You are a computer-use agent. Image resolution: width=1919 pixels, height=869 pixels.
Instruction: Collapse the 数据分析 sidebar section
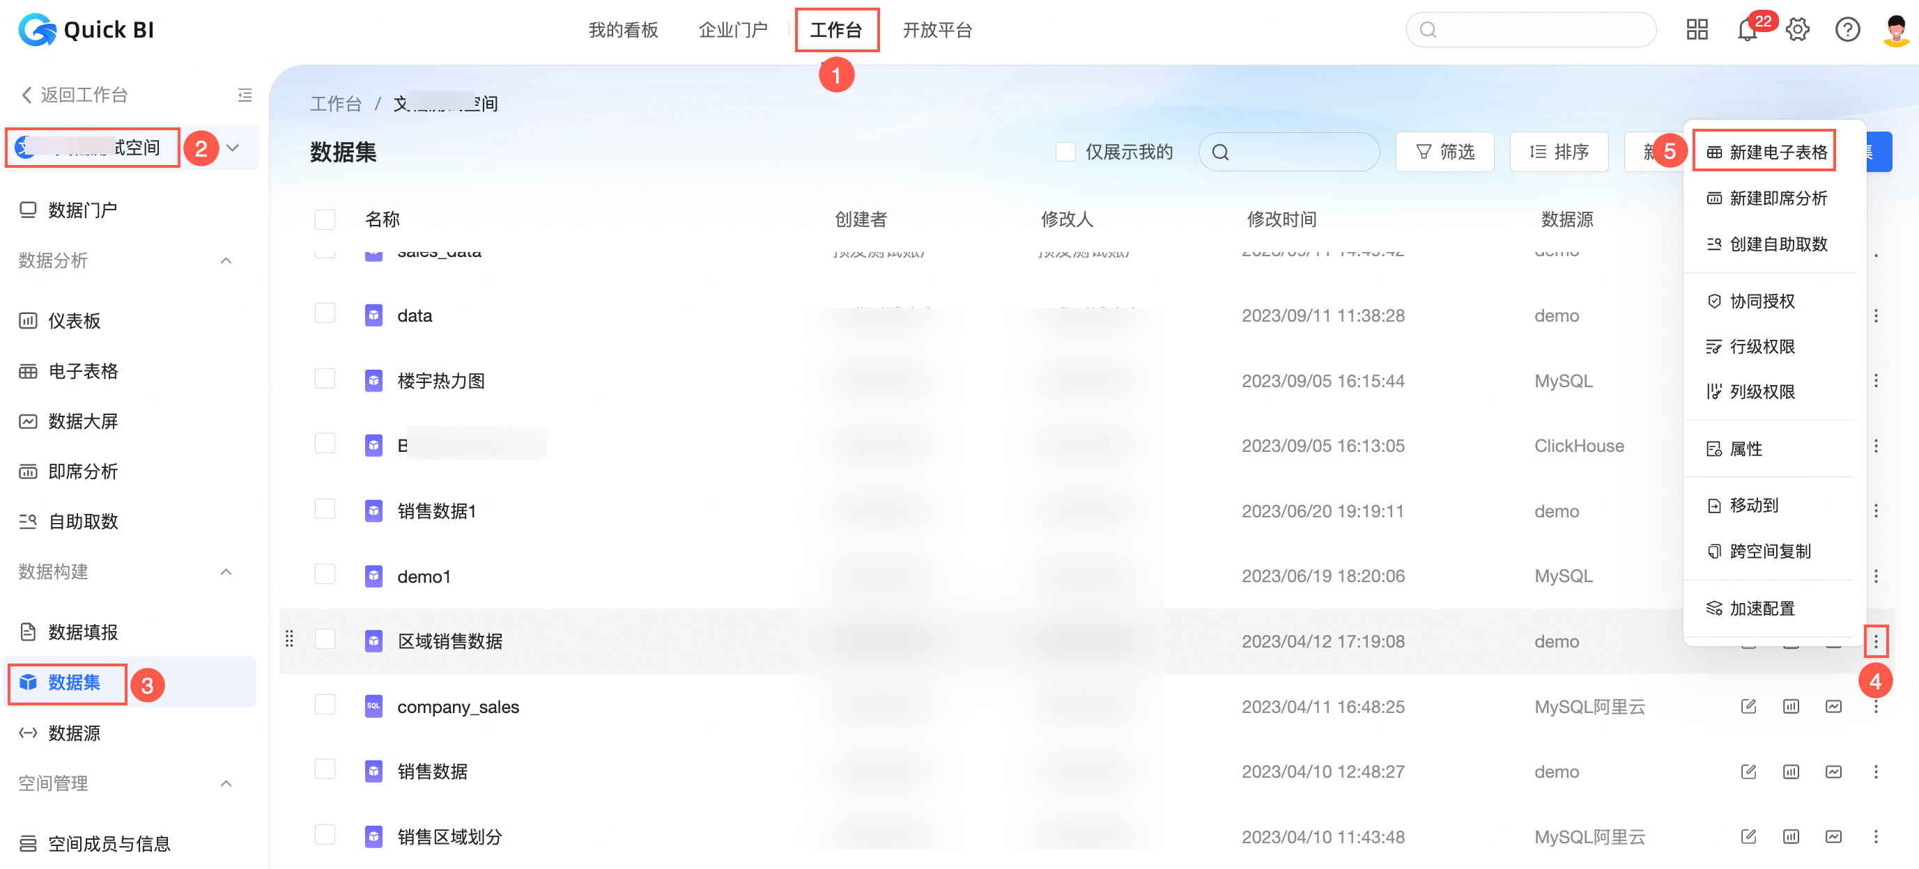(x=226, y=260)
